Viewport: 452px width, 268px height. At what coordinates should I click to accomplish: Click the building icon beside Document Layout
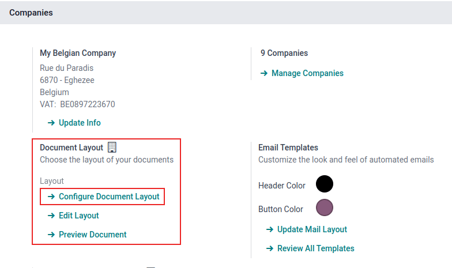click(x=112, y=148)
